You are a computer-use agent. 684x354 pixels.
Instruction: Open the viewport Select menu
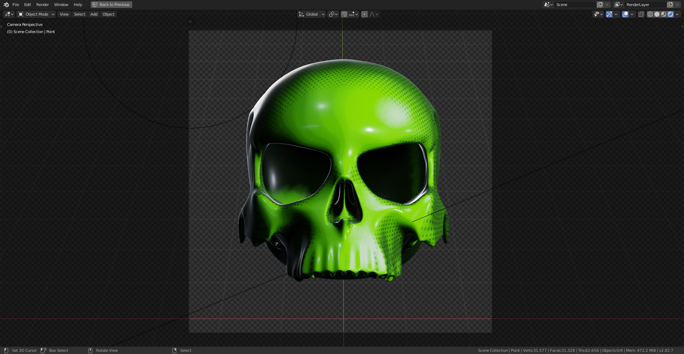pyautogui.click(x=79, y=14)
